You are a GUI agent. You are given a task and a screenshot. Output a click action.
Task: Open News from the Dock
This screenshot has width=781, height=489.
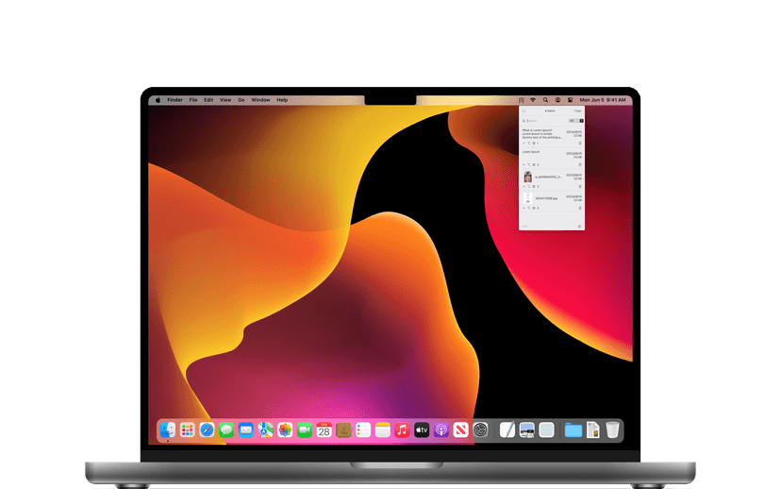tap(460, 430)
